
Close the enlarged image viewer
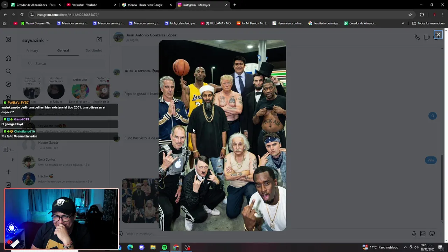pos(438,34)
